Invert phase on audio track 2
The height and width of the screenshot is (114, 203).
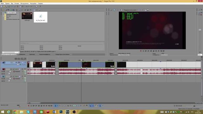[x=14, y=69]
